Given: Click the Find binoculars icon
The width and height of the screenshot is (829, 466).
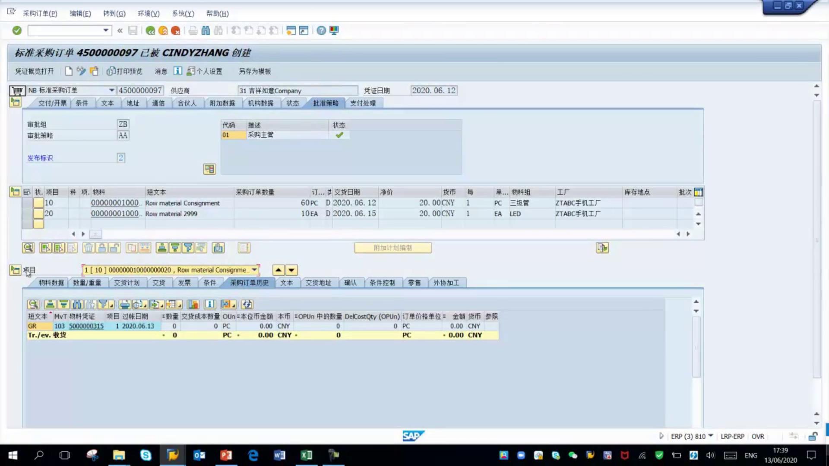Looking at the screenshot, I should (206, 31).
